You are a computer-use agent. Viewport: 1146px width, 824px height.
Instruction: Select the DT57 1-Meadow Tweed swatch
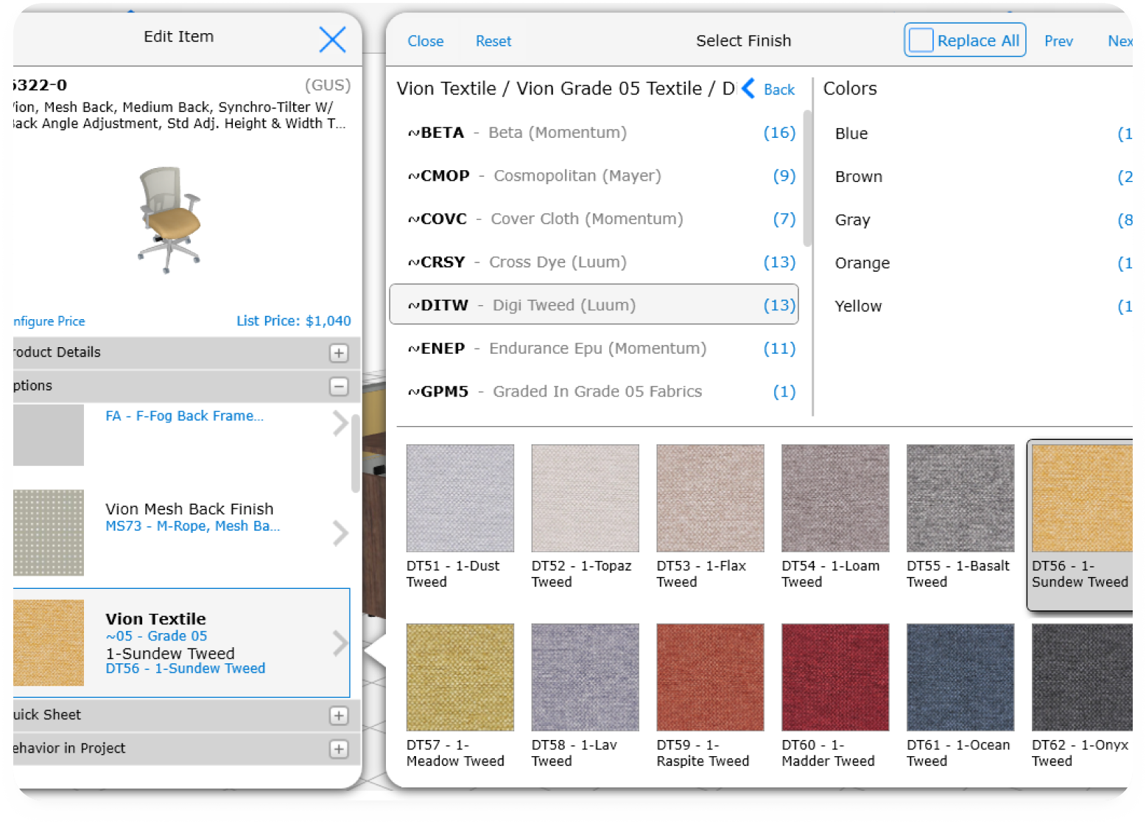point(460,677)
